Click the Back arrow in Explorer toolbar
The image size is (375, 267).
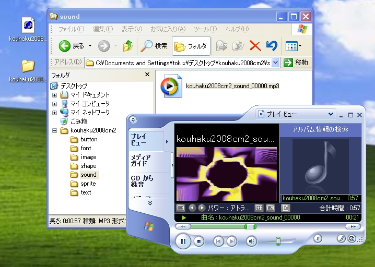(x=65, y=46)
